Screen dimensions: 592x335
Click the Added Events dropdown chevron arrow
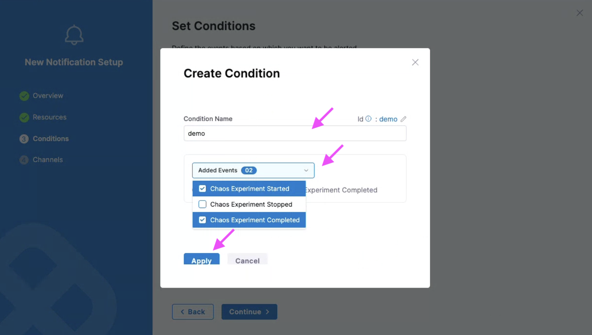(x=306, y=171)
